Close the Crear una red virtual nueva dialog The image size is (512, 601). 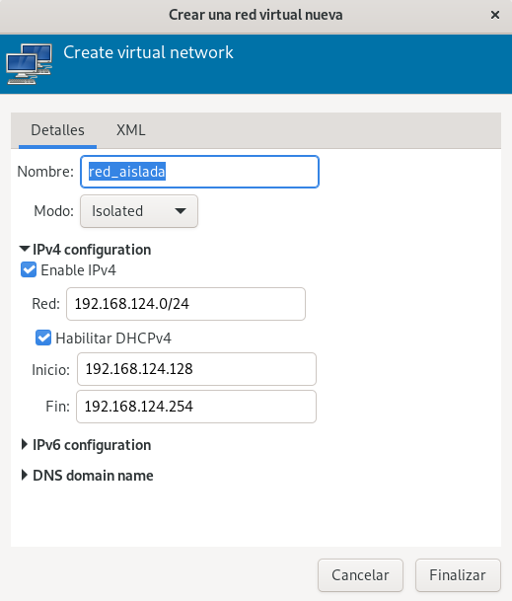pyautogui.click(x=495, y=15)
